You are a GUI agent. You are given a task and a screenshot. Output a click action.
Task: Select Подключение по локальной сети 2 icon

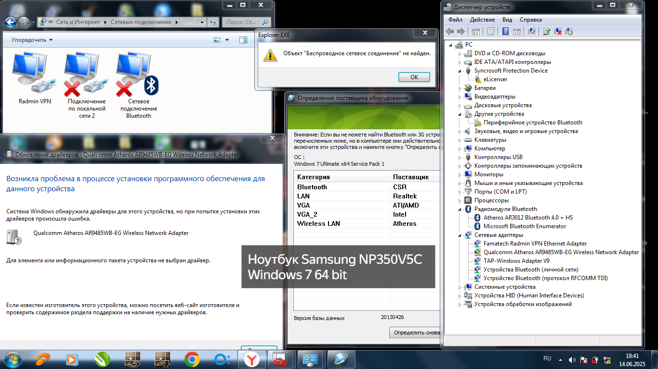tap(87, 86)
